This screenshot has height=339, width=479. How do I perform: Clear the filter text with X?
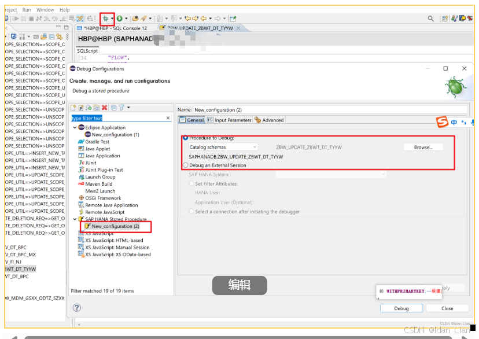coord(168,118)
